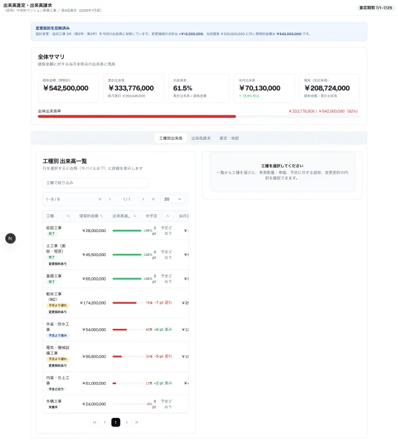
Task: Click the -5 pt 遅れ schedule value
Action: tap(163, 356)
